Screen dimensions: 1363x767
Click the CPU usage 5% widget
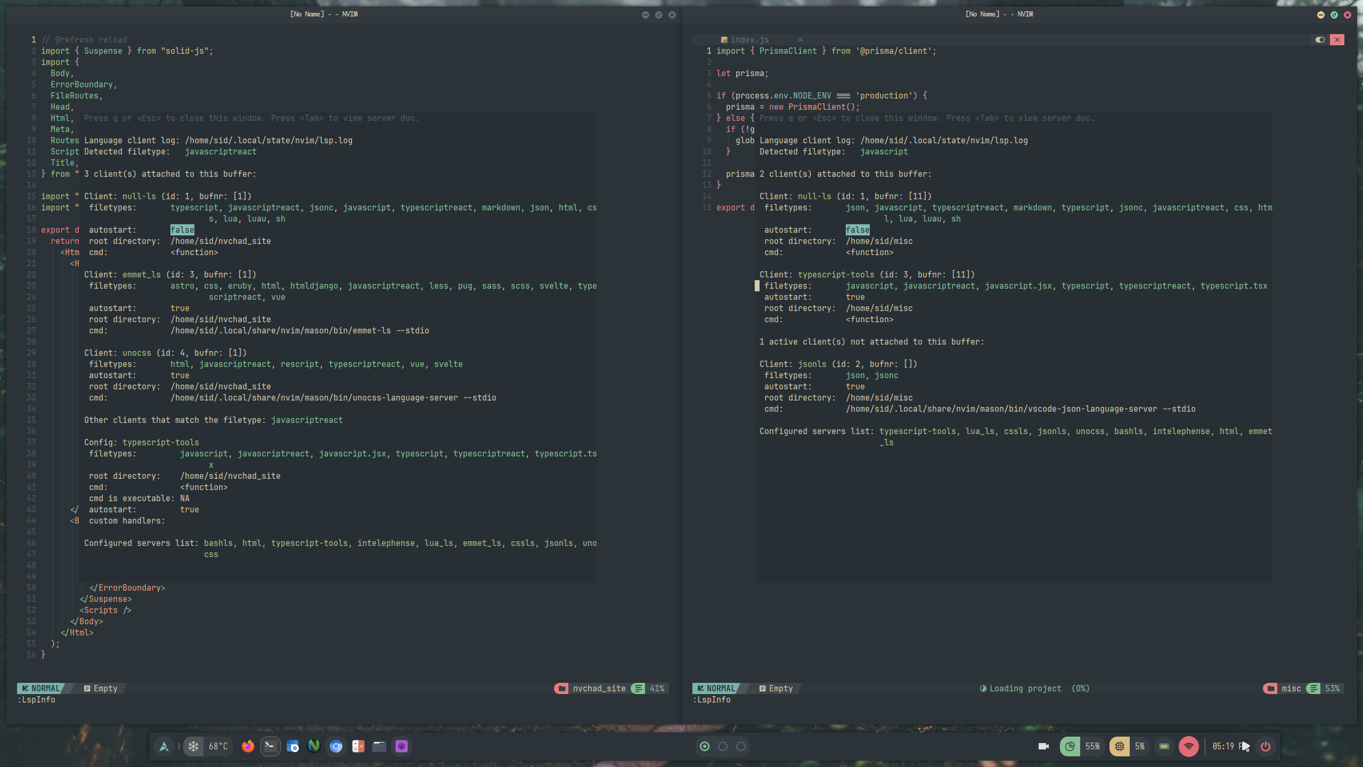point(1128,746)
